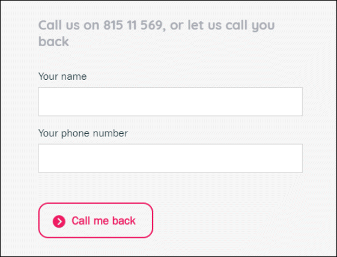Submit the callback form via Call me back
337x257 pixels.
(96, 220)
